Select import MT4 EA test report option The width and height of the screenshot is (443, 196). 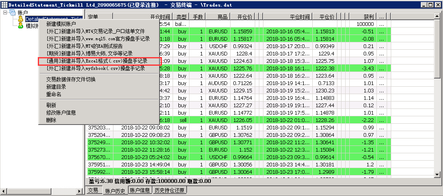point(84,46)
